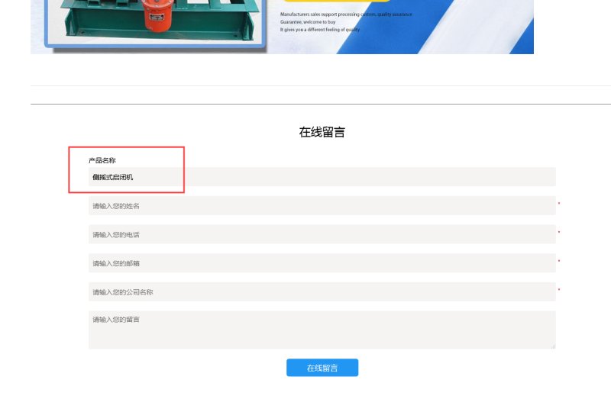The height and width of the screenshot is (399, 611).
Task: Focus the 请输入您的公司名称 company field
Action: [322, 292]
